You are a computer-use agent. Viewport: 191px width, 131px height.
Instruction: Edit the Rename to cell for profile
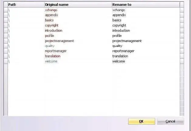146,36
